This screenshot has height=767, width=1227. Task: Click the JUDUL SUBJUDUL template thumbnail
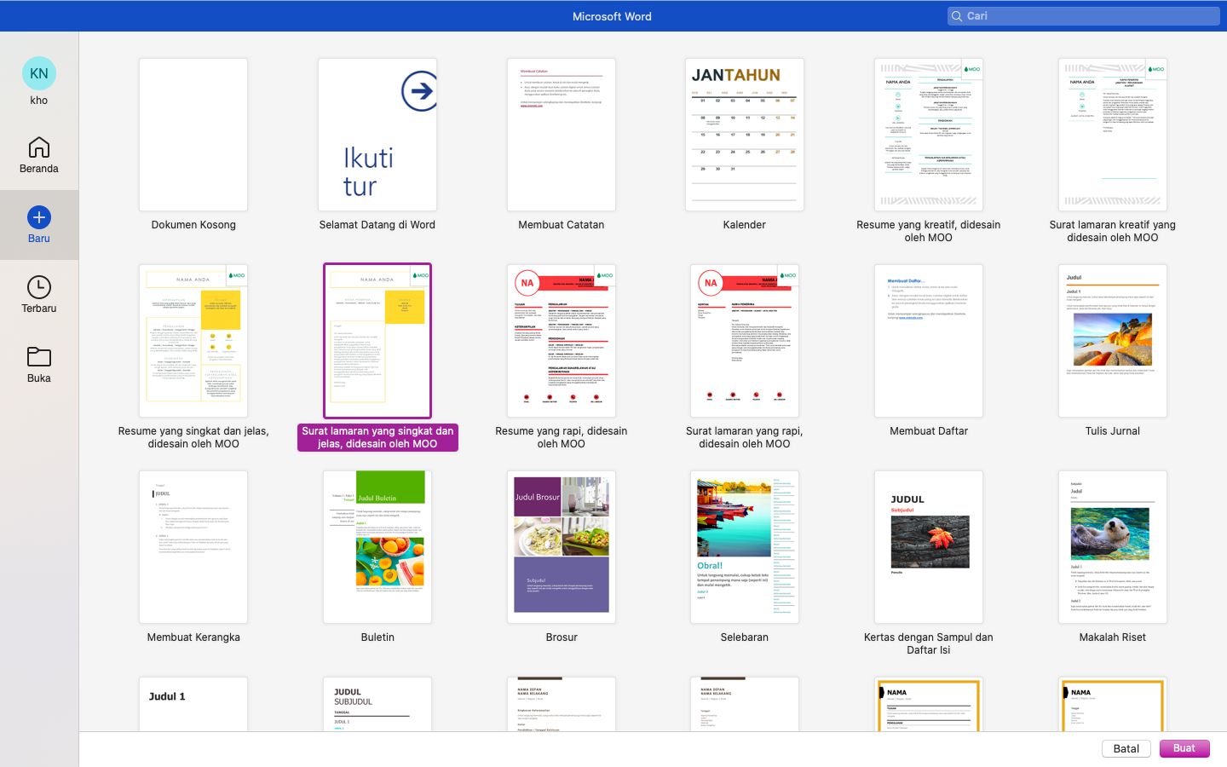[x=377, y=705]
